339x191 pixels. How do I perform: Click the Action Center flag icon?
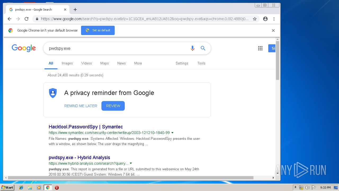coord(314,188)
